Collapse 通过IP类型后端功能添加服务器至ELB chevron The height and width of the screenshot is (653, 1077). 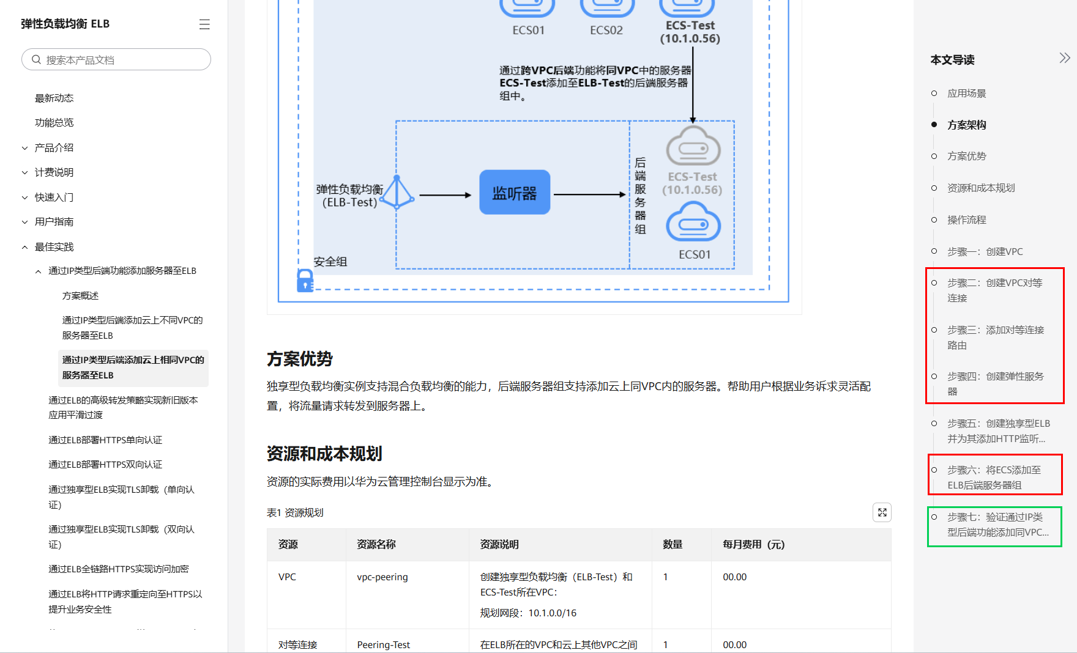tap(39, 271)
